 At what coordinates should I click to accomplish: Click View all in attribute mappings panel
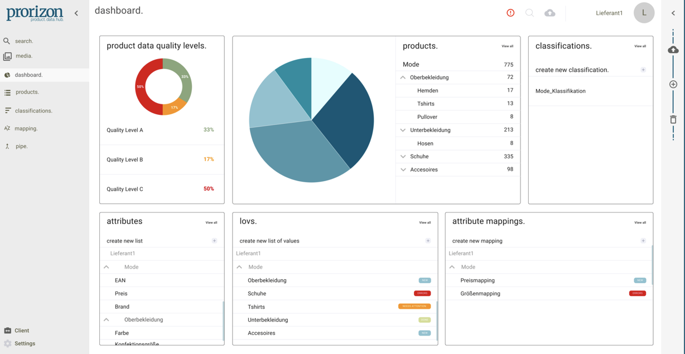point(640,222)
